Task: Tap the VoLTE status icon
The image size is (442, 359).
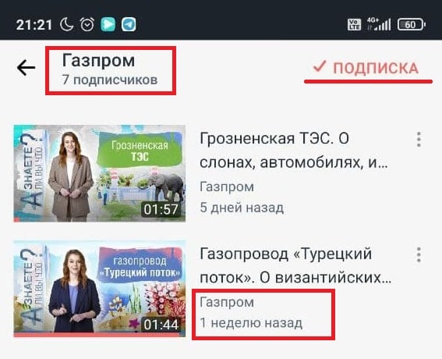Action: [354, 24]
